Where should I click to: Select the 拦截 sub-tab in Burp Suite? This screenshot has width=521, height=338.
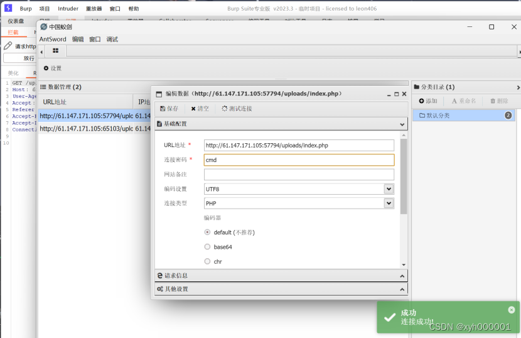tap(13, 32)
